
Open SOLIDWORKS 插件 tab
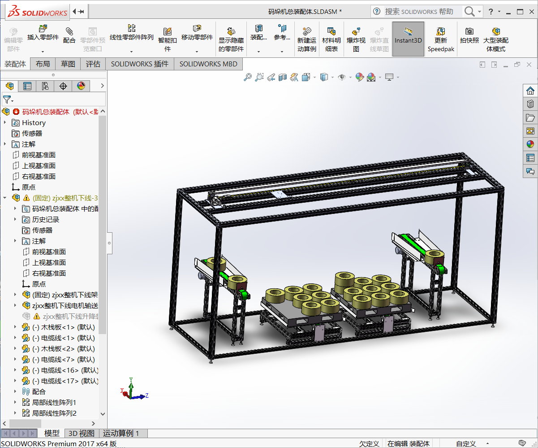coord(140,64)
